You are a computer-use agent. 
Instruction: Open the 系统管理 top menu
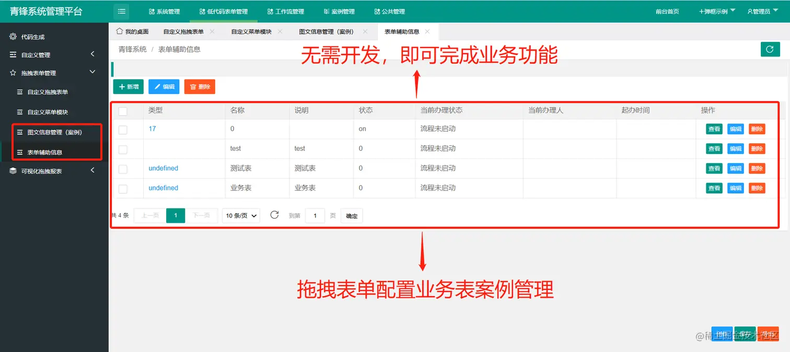164,11
